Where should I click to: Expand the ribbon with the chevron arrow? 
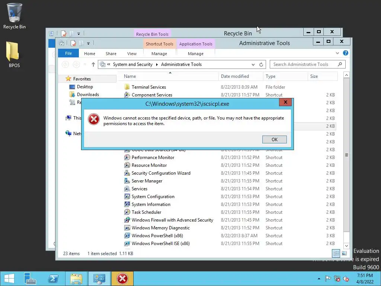pyautogui.click(x=337, y=53)
